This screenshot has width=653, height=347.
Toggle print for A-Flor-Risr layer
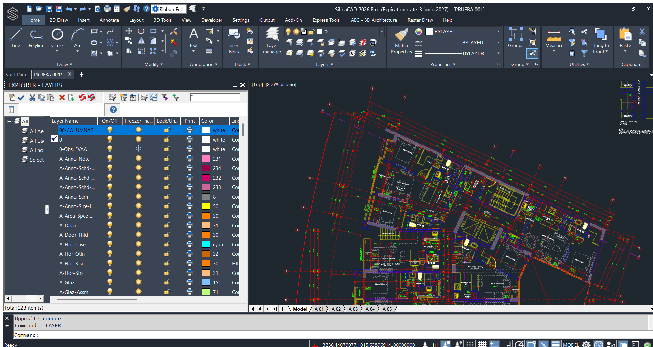pos(190,263)
